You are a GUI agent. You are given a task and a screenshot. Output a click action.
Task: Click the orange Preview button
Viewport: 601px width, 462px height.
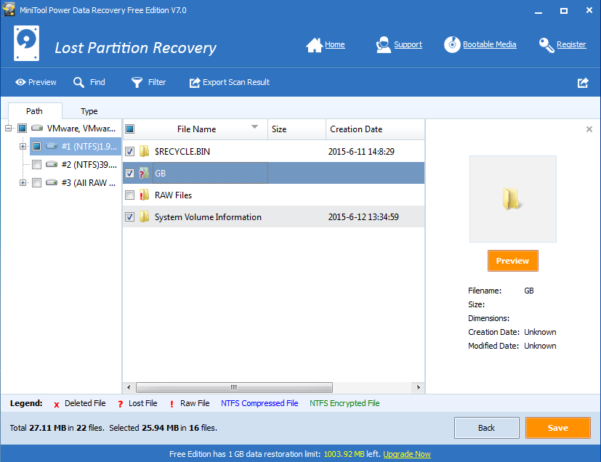(513, 261)
